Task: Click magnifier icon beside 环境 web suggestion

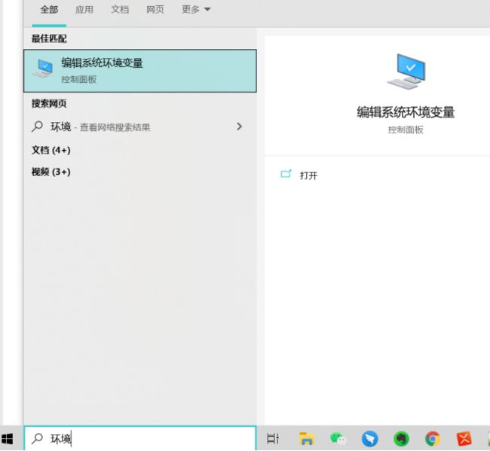Action: (37, 126)
